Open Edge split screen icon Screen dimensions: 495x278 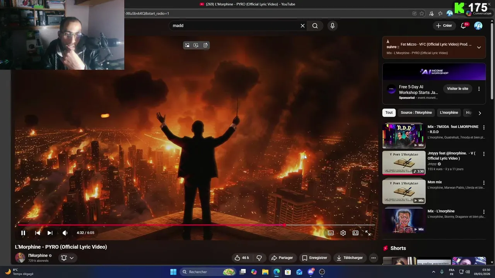tap(415, 14)
